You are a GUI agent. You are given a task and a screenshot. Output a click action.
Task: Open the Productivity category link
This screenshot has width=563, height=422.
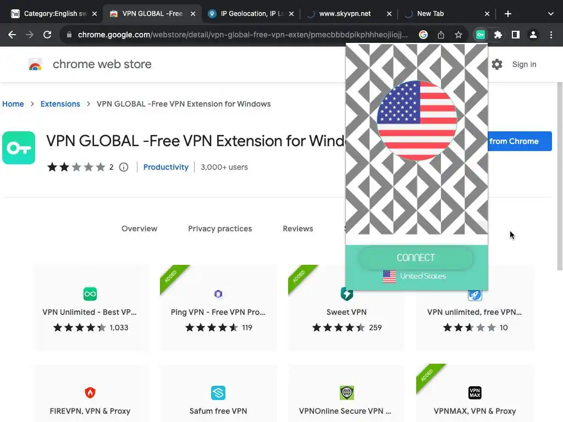[x=166, y=167]
